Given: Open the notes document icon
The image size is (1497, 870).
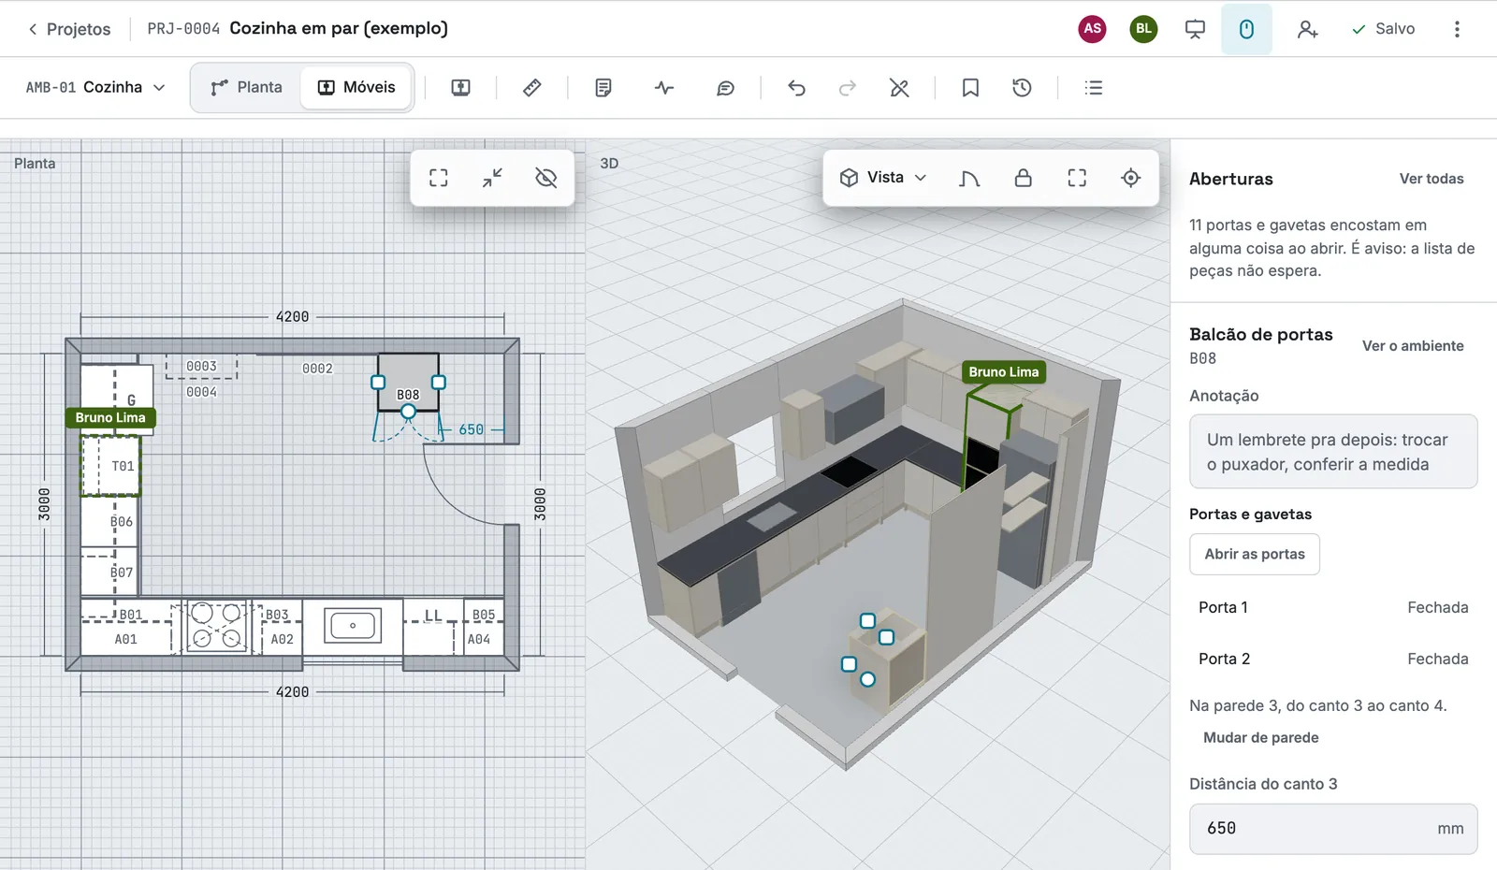Looking at the screenshot, I should coord(603,87).
